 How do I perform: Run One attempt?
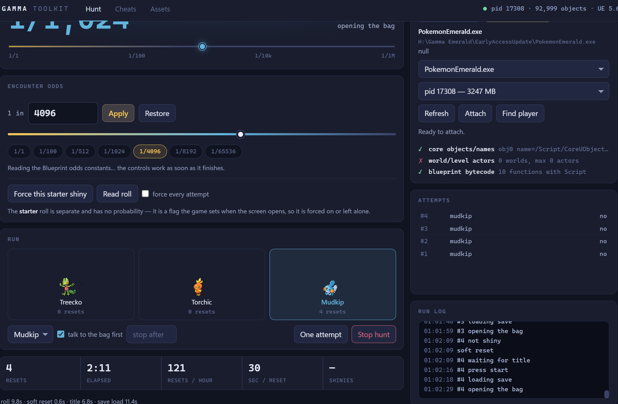click(x=321, y=334)
